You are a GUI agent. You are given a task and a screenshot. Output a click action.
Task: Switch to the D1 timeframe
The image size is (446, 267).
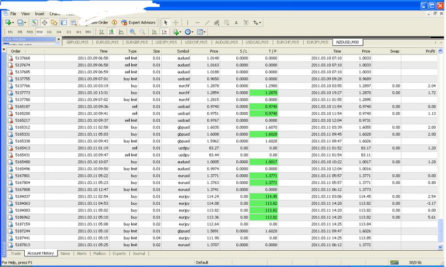coord(69,32)
